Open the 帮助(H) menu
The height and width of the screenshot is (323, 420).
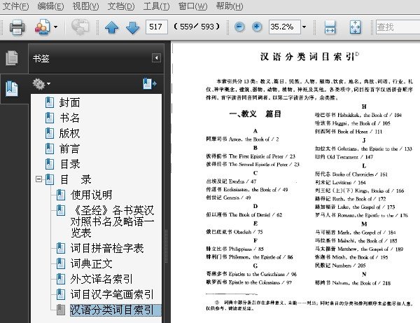coord(230,6)
